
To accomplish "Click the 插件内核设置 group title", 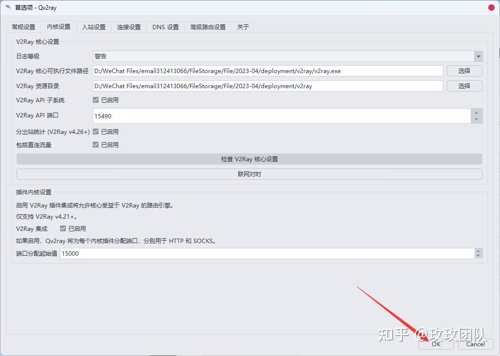I will tap(34, 192).
